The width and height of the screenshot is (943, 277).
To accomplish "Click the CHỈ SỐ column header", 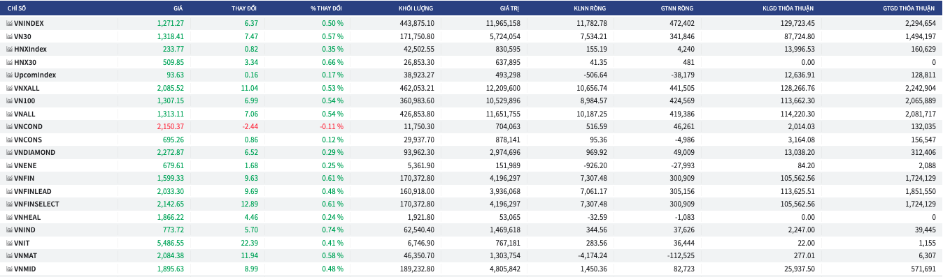I will [17, 8].
